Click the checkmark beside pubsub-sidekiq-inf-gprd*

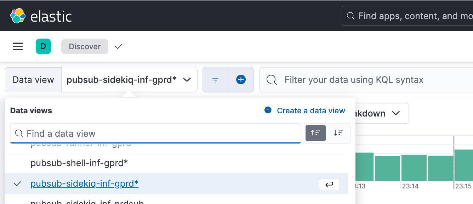coord(17,184)
